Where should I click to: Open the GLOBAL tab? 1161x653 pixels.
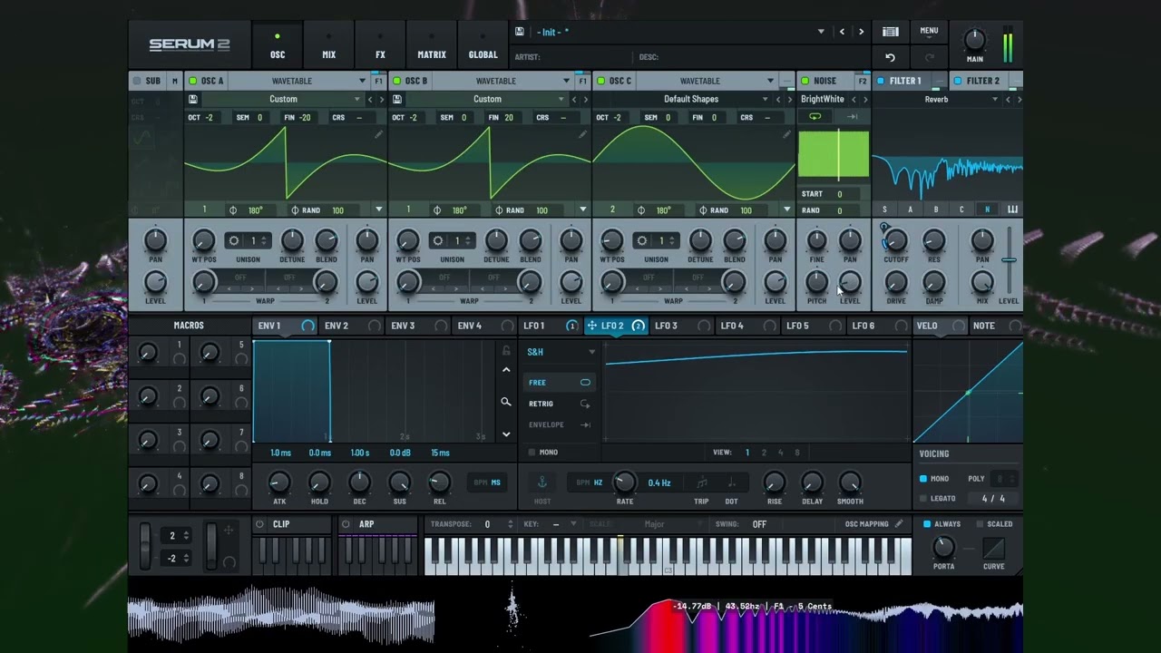483,45
